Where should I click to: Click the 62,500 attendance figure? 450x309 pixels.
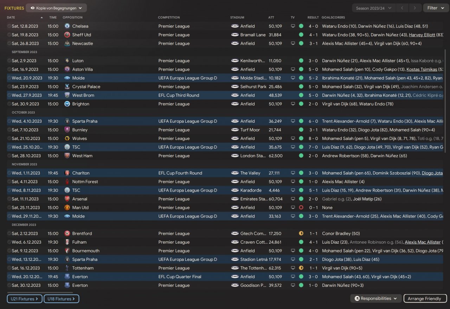[275, 156]
